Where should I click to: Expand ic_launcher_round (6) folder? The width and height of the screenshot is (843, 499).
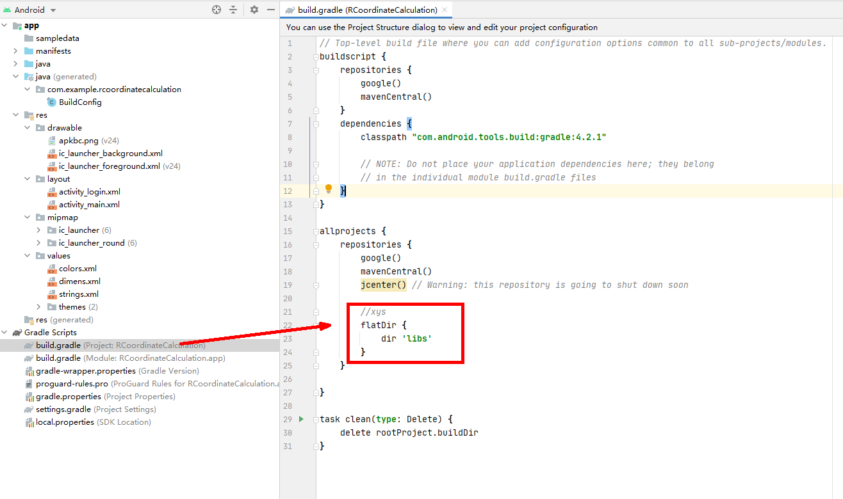[x=39, y=243]
